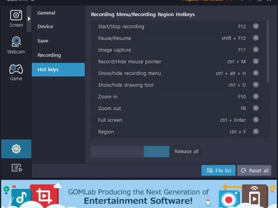Click the F10 hotkey value
Screen dimensions: 278x208
(x=242, y=97)
